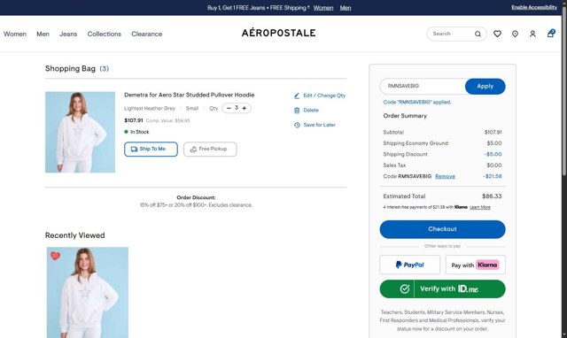This screenshot has width=567, height=338.
Task: Increase hoodie quantity with plus button
Action: [x=245, y=108]
